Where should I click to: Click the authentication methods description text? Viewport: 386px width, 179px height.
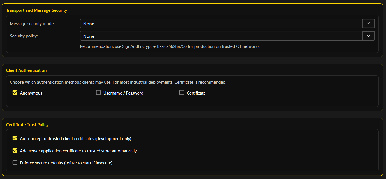pos(118,82)
